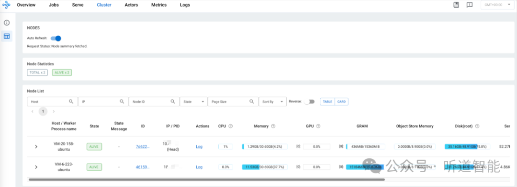Click search icon in Node ID filter
Image resolution: width=517 pixels, height=187 pixels.
pos(173,102)
